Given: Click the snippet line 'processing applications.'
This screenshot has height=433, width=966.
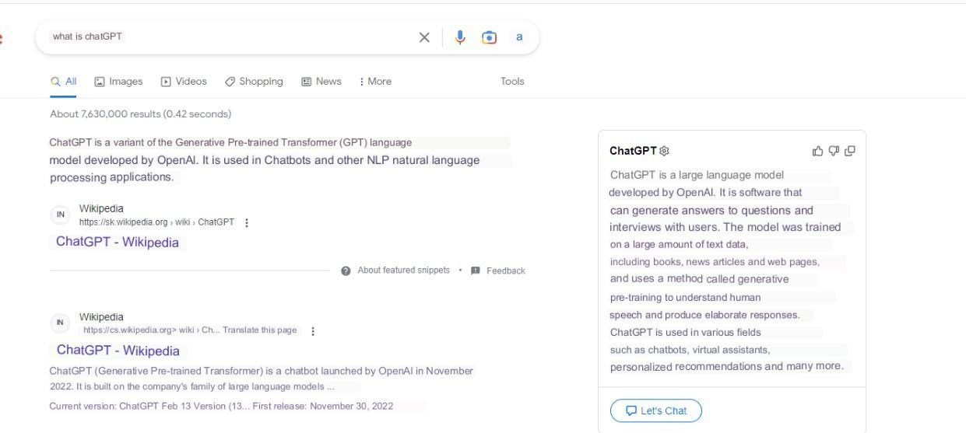Looking at the screenshot, I should (x=112, y=177).
